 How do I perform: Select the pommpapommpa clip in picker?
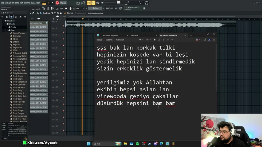[x=39, y=23]
